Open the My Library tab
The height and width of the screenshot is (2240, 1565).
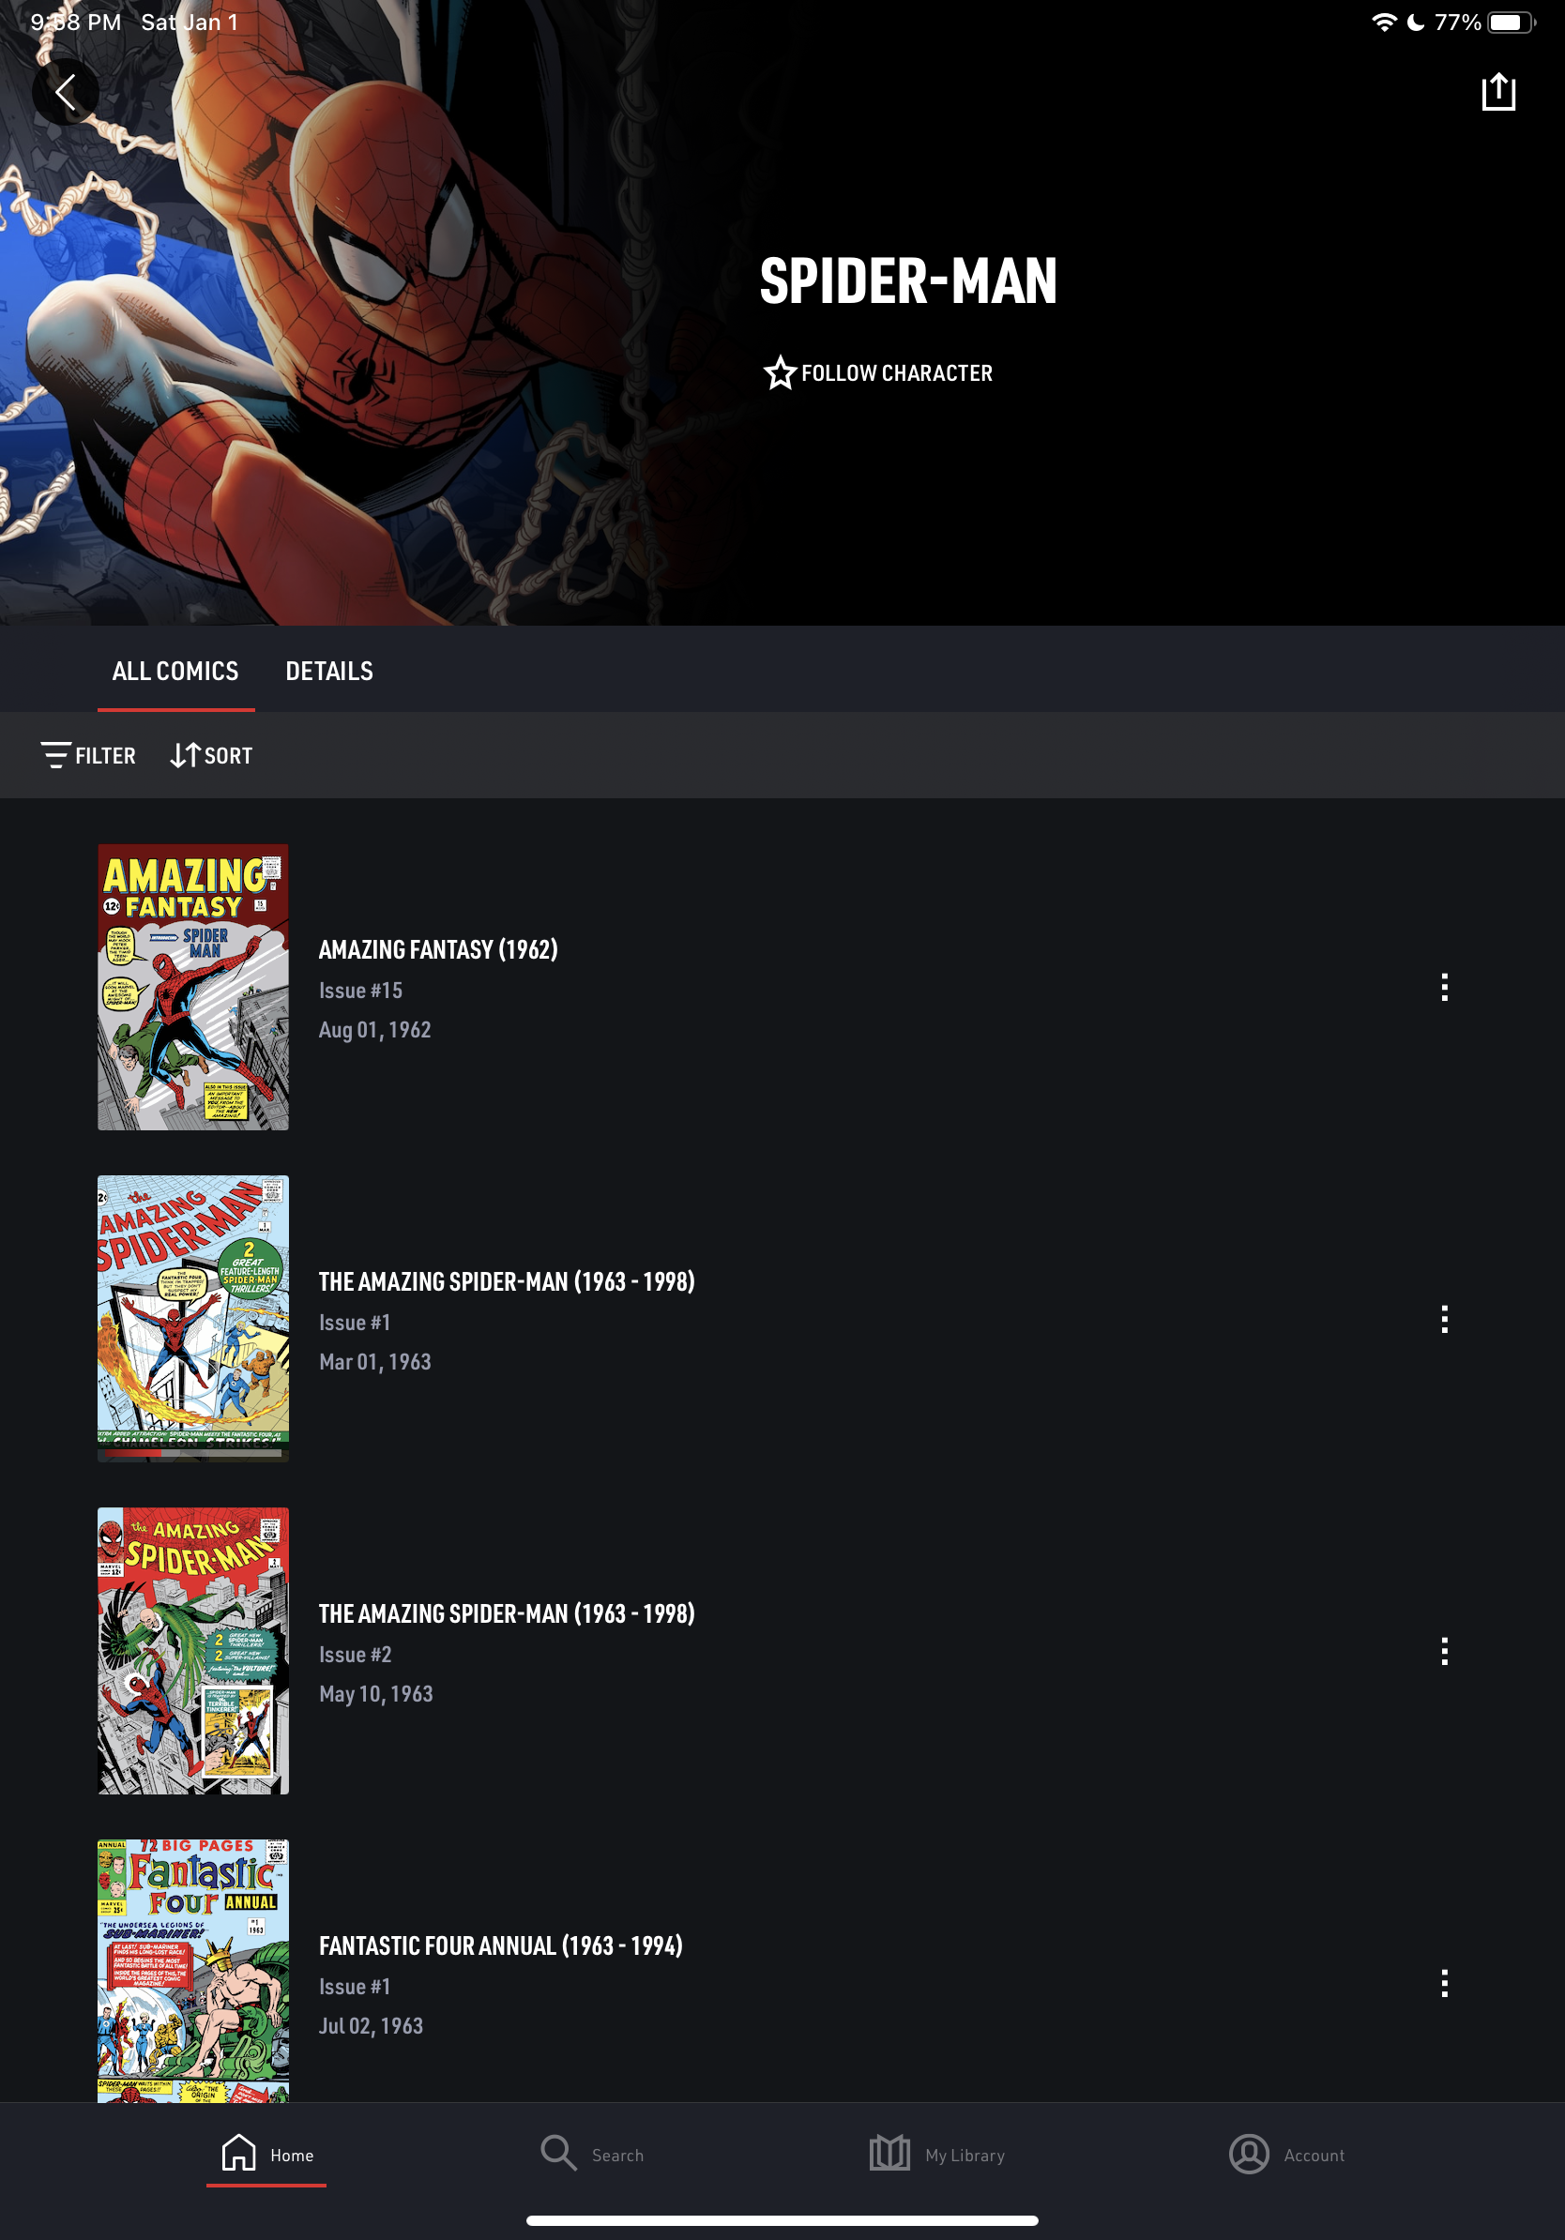pos(936,2154)
